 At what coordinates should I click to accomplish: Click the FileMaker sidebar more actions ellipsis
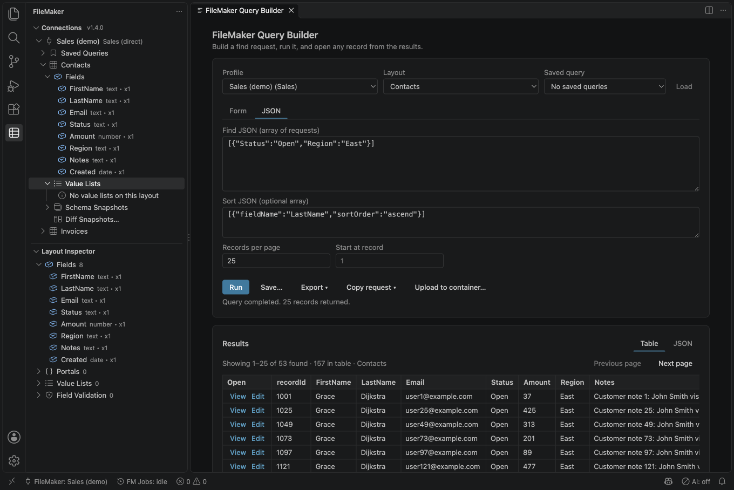(x=179, y=11)
